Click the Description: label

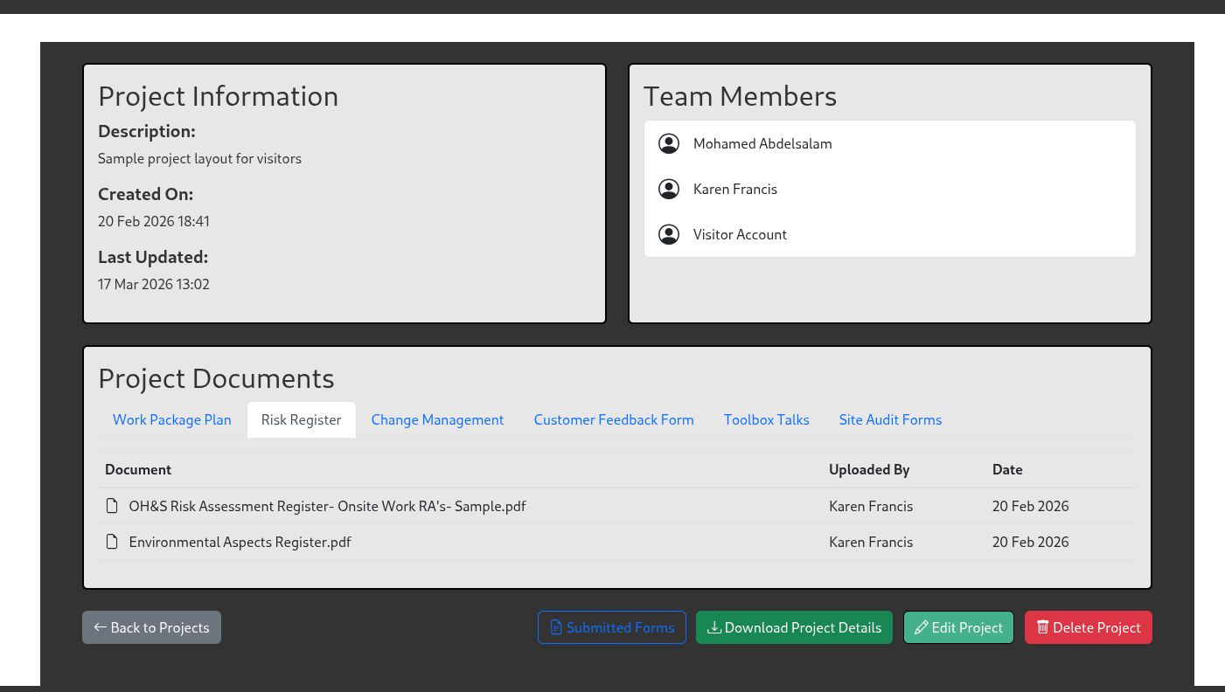click(147, 131)
